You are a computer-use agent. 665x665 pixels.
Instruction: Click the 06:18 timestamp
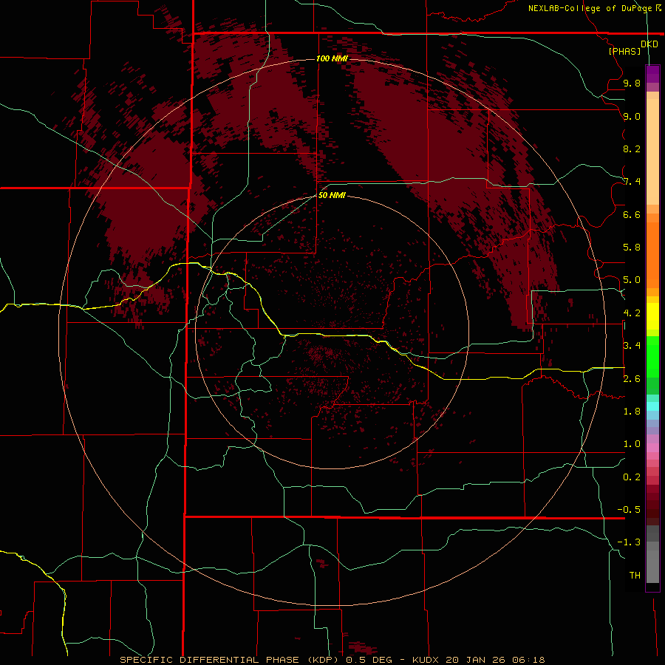point(529,660)
